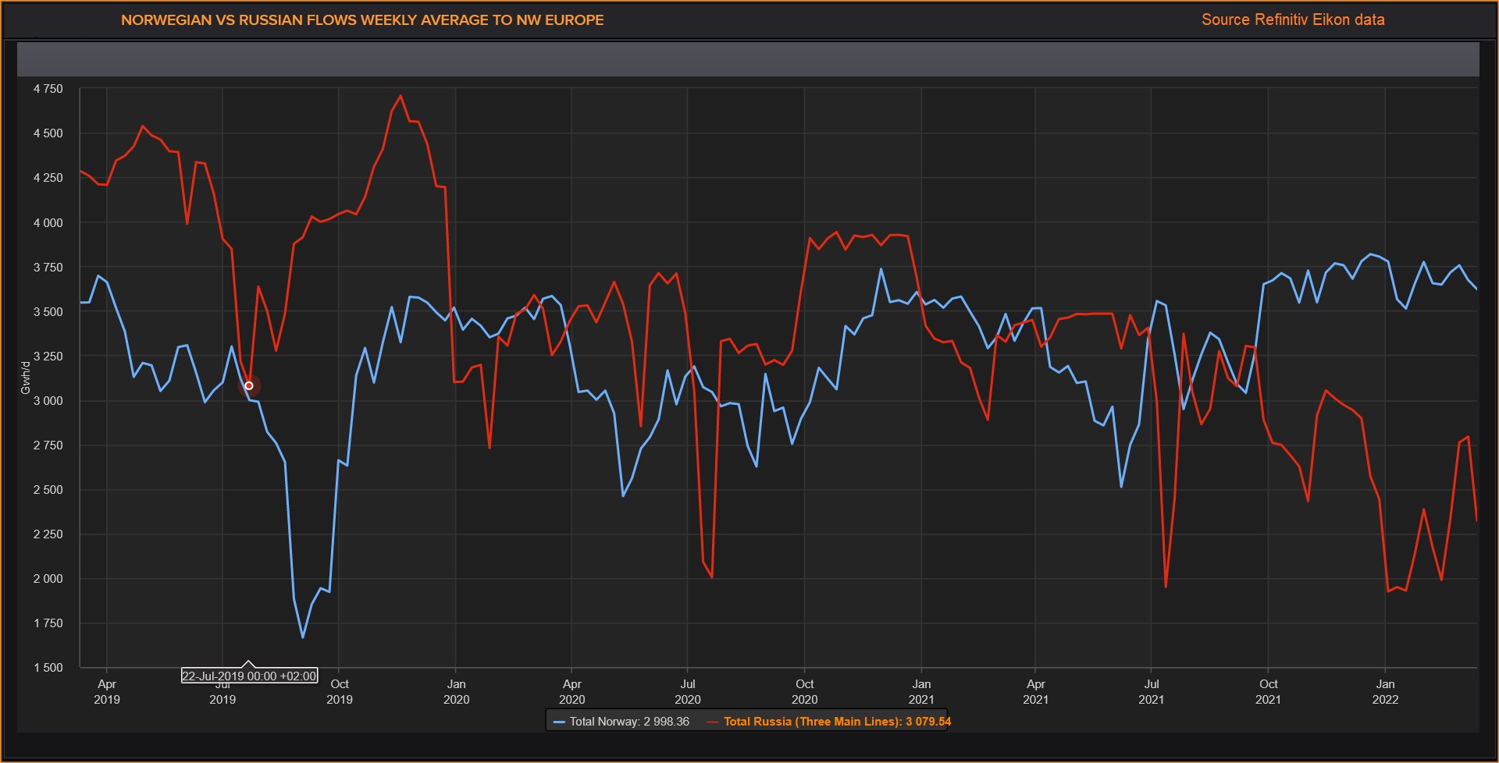Click the Oct 2021 x-axis label
This screenshot has width=1499, height=763.
[x=1269, y=691]
